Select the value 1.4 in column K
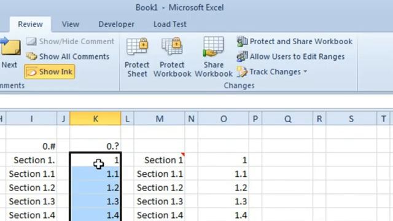Screen dimensions: 393x221 (x=96, y=215)
